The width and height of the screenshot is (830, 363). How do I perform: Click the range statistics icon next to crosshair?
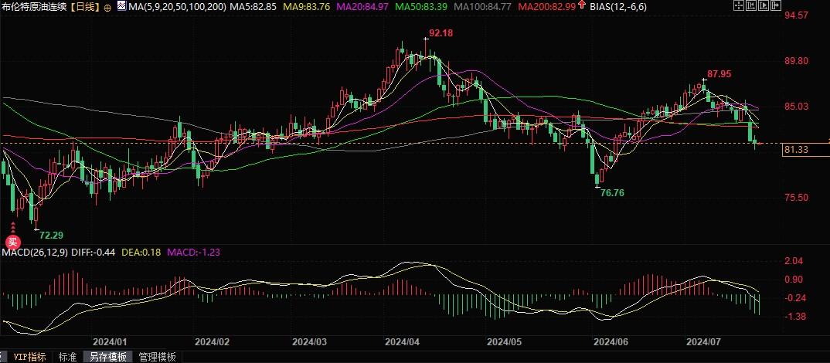[751, 5]
